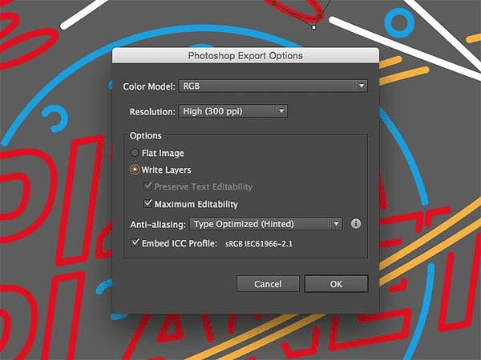Select the Write Layers radio option

(x=135, y=170)
